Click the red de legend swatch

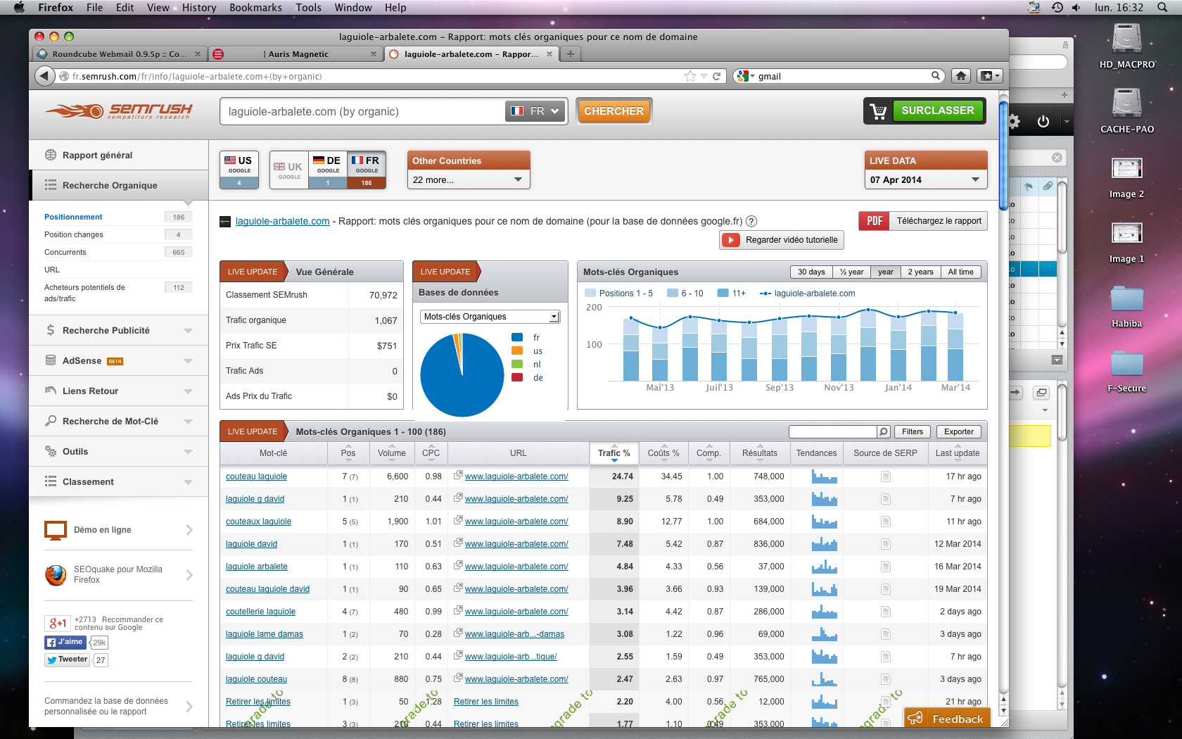pos(517,377)
